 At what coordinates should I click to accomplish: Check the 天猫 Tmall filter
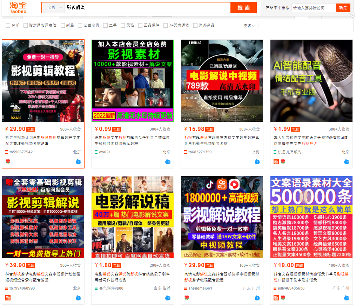click(123, 26)
